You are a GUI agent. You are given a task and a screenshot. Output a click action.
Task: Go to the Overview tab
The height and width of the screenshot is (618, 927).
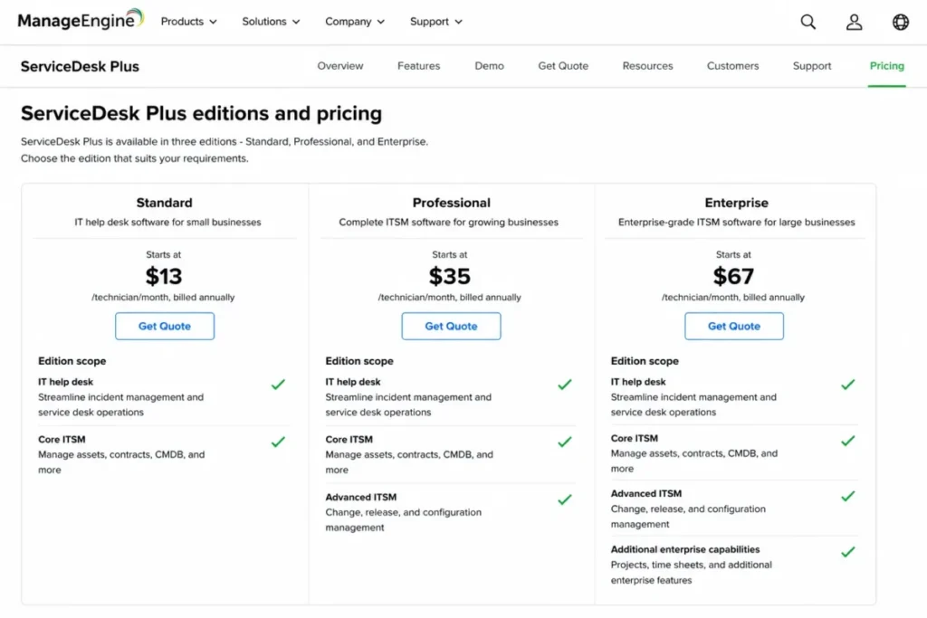[x=340, y=65]
